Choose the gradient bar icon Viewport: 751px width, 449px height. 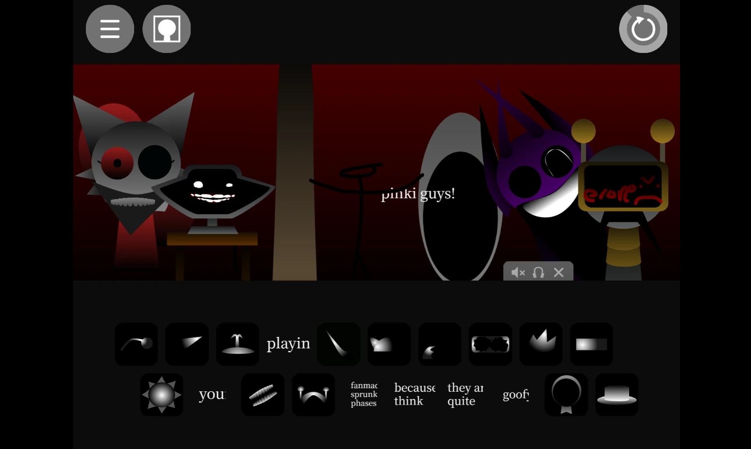tap(592, 344)
